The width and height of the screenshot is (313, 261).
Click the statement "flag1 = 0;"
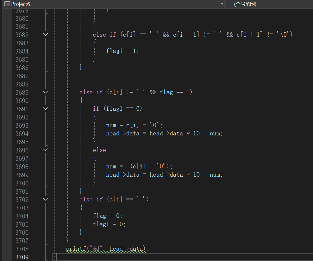(109, 224)
